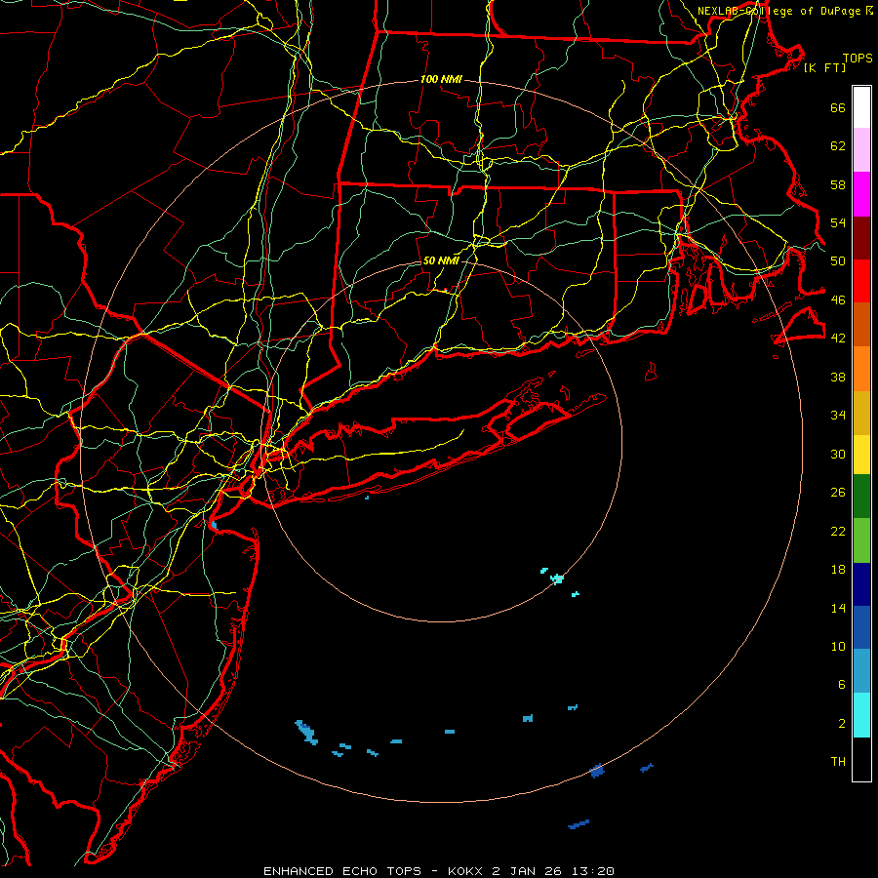Click the NEXLAB-College of DuPage credit text
Viewport: 878px width, 878px height.
(785, 11)
